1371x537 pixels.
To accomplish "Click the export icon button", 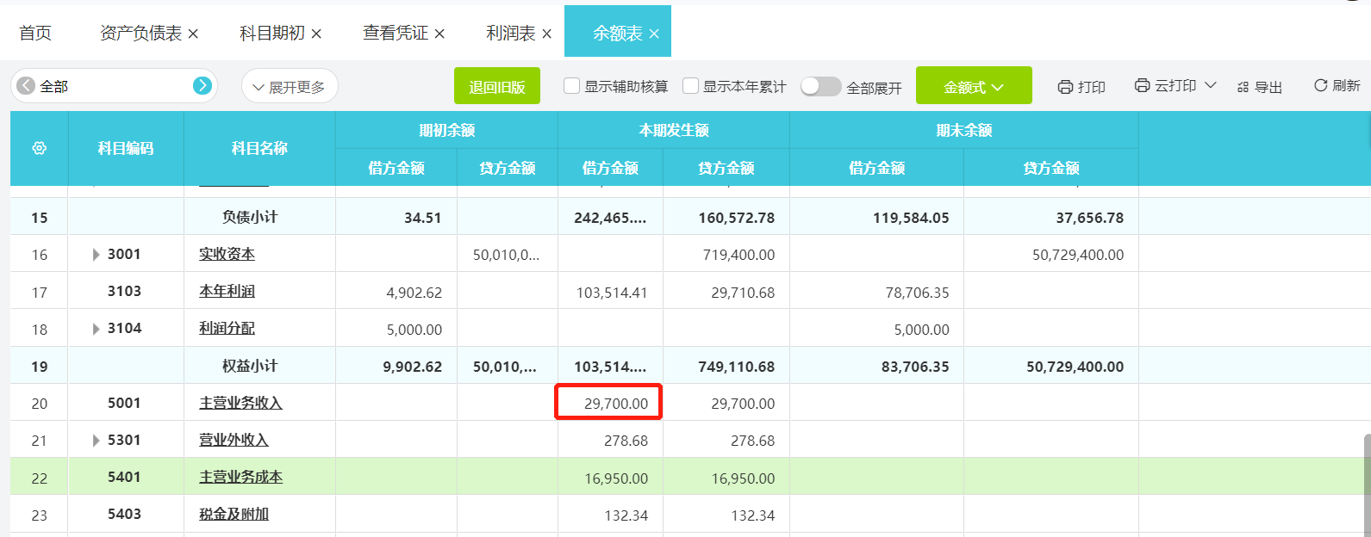I will coord(1243,87).
